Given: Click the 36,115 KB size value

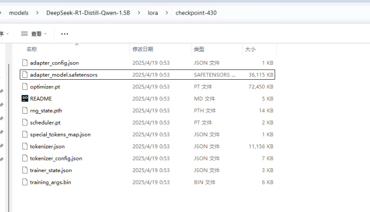Looking at the screenshot, I should point(261,75).
